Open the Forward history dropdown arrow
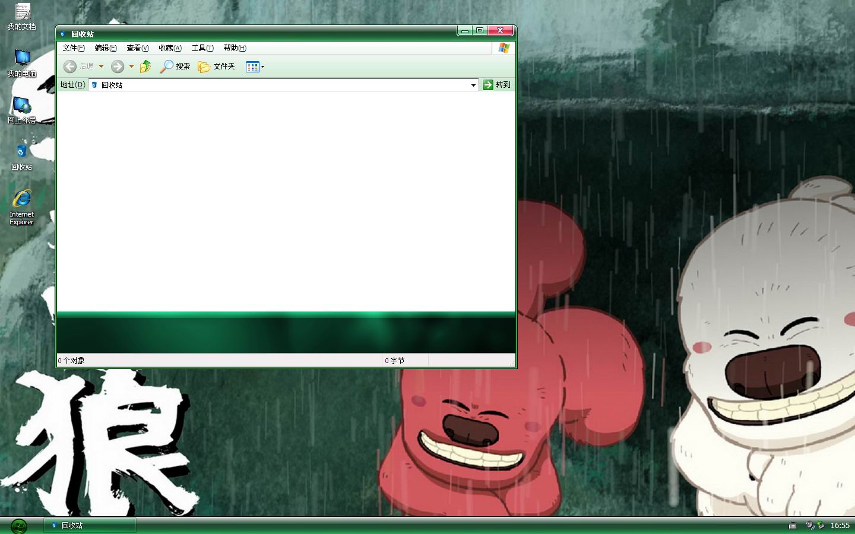 (131, 66)
